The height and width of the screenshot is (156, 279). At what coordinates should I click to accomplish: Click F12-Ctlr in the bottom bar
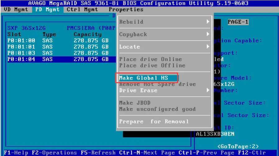252,153
